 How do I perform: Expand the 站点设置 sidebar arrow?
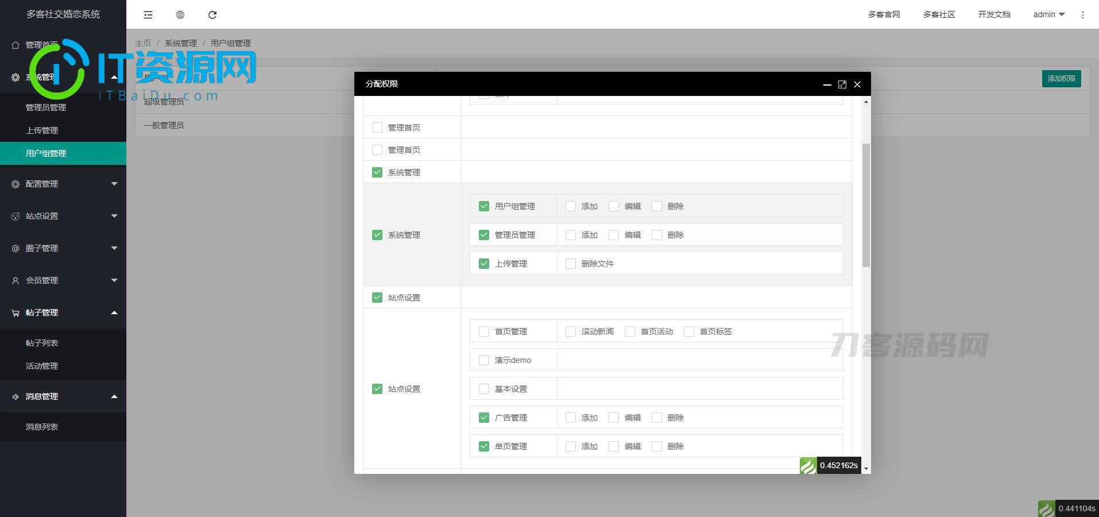pyautogui.click(x=114, y=216)
